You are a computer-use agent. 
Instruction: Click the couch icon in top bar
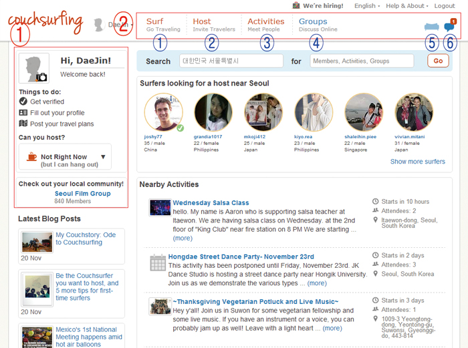click(431, 27)
